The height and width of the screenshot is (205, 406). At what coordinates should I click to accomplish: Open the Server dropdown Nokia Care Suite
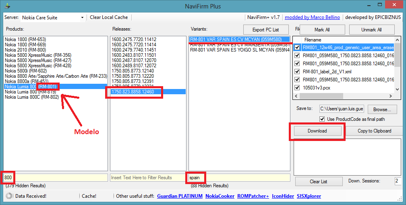tap(82, 18)
